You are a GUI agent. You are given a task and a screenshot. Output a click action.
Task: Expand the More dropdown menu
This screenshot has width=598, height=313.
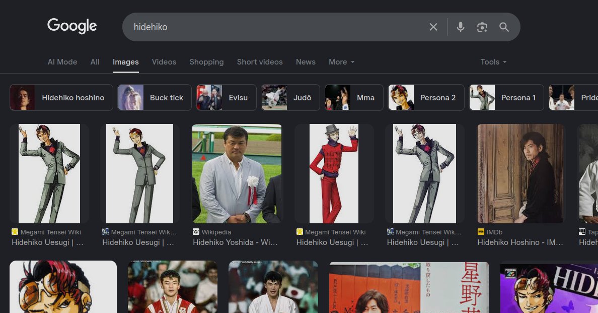pyautogui.click(x=341, y=62)
